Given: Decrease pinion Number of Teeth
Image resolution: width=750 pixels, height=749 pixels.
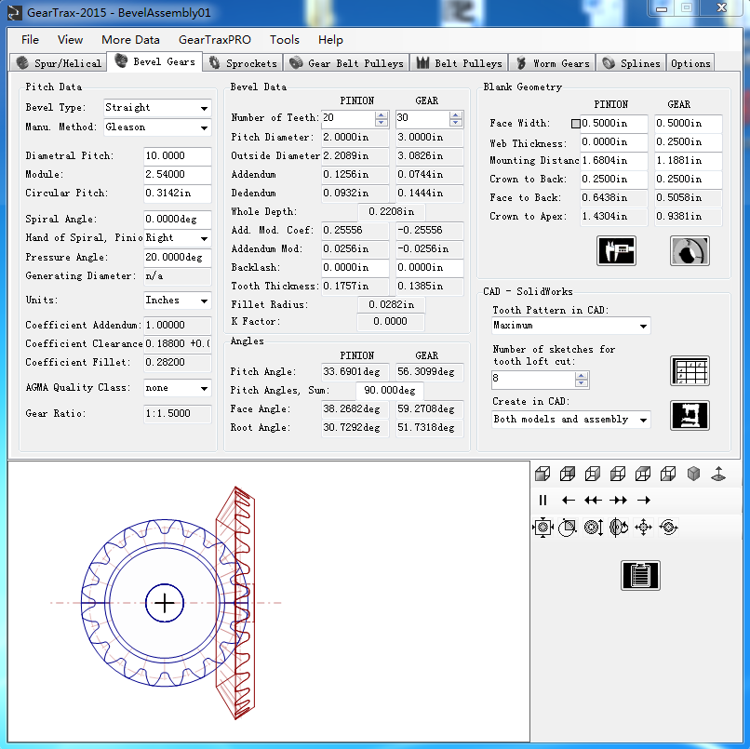Looking at the screenshot, I should (382, 123).
